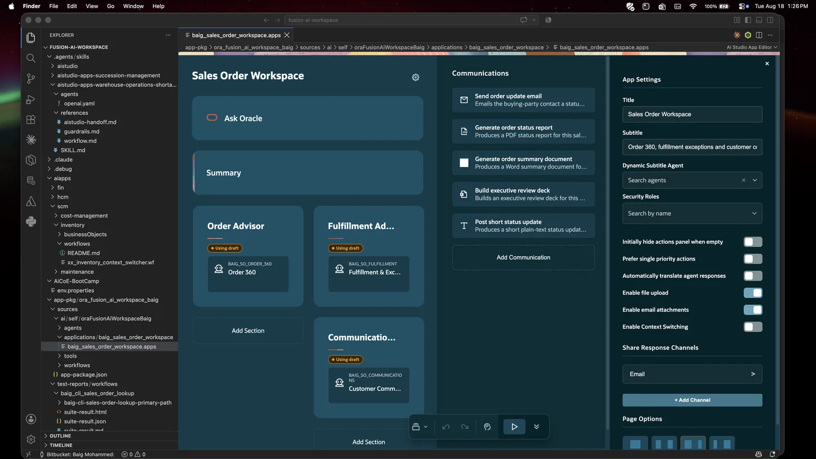Click the Sales Order Workspace settings gear
816x459 pixels.
pos(416,78)
